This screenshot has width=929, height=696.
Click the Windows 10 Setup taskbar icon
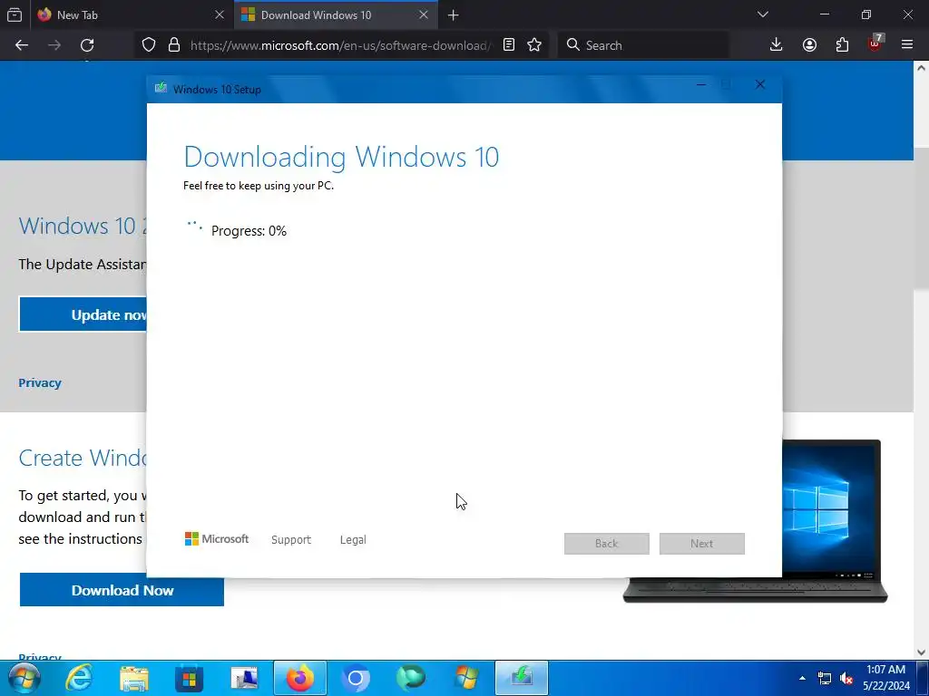(522, 678)
